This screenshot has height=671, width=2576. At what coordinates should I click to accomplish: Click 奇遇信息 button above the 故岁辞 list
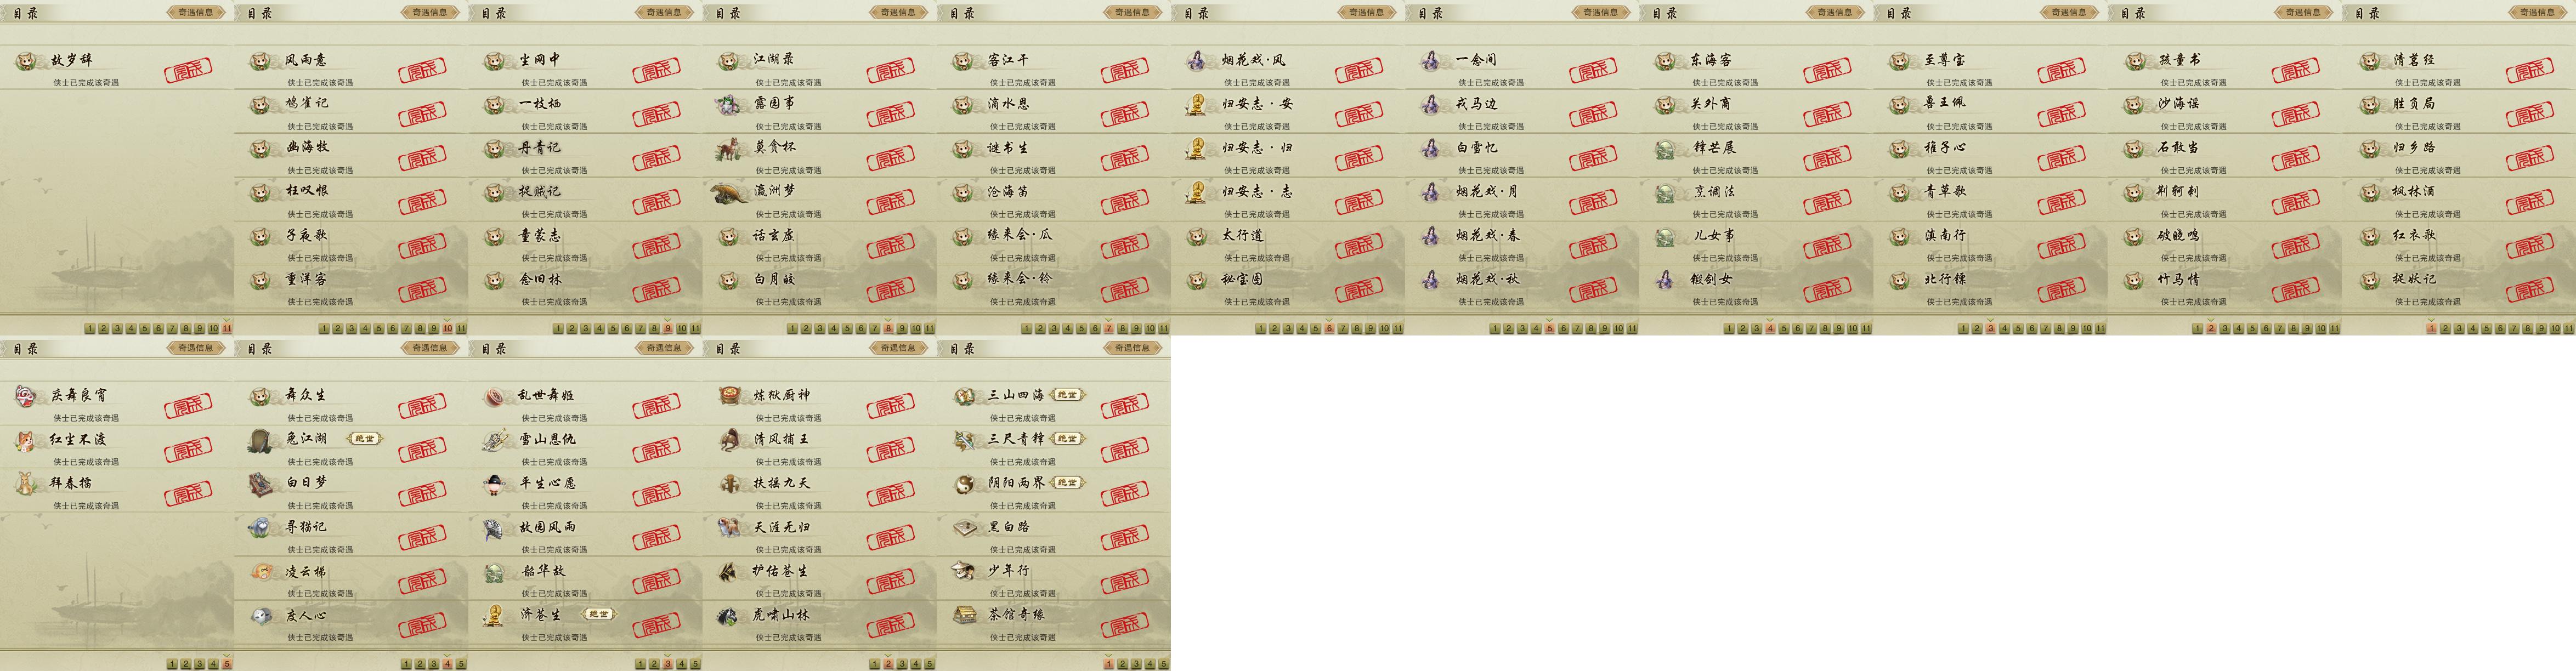195,12
